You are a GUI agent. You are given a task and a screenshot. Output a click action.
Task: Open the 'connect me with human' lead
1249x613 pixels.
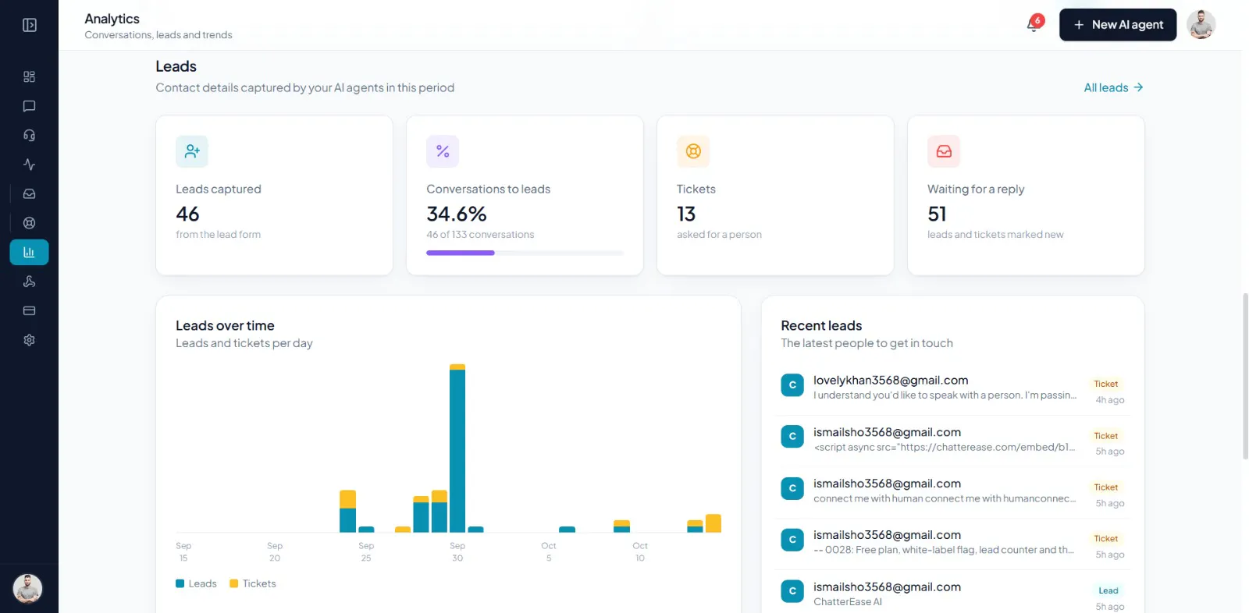coord(952,492)
